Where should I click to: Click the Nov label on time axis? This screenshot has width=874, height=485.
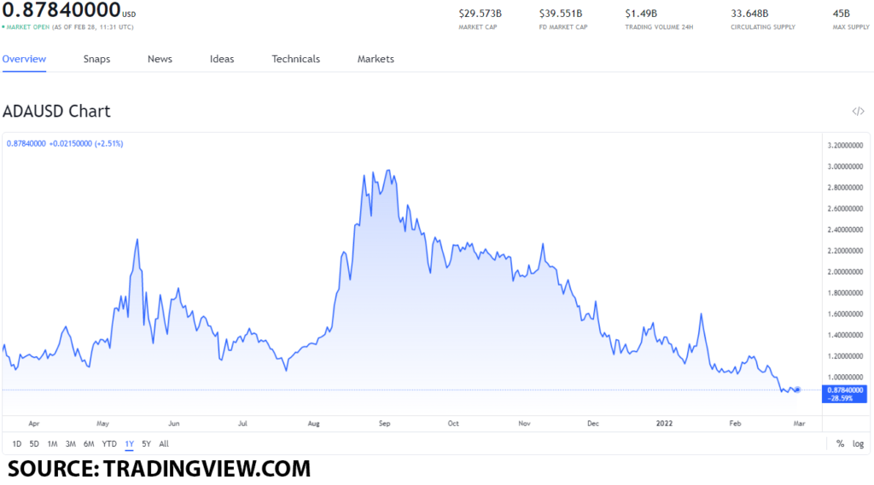click(524, 424)
